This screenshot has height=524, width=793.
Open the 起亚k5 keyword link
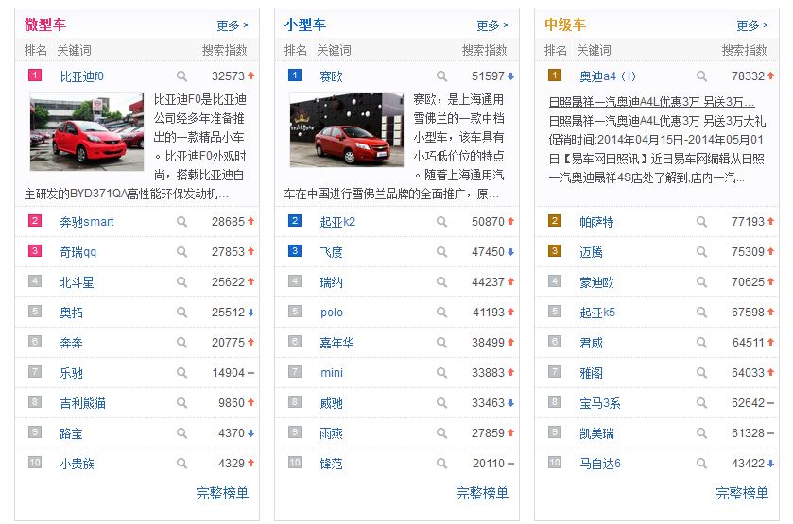(x=597, y=313)
